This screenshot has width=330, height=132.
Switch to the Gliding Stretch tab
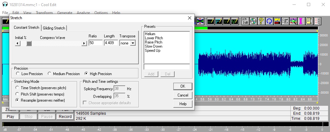54,28
